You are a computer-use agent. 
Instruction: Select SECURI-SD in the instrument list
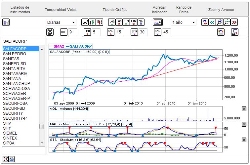point(21,108)
